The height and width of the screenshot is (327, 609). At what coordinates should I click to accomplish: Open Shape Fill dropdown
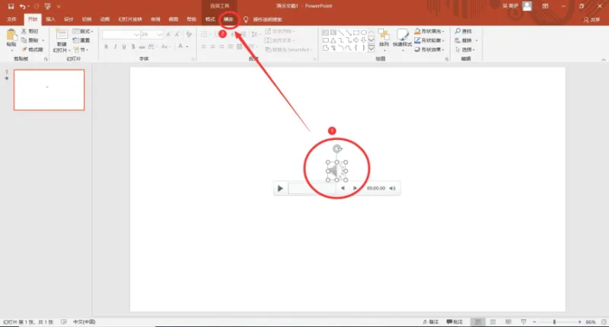tap(429, 31)
